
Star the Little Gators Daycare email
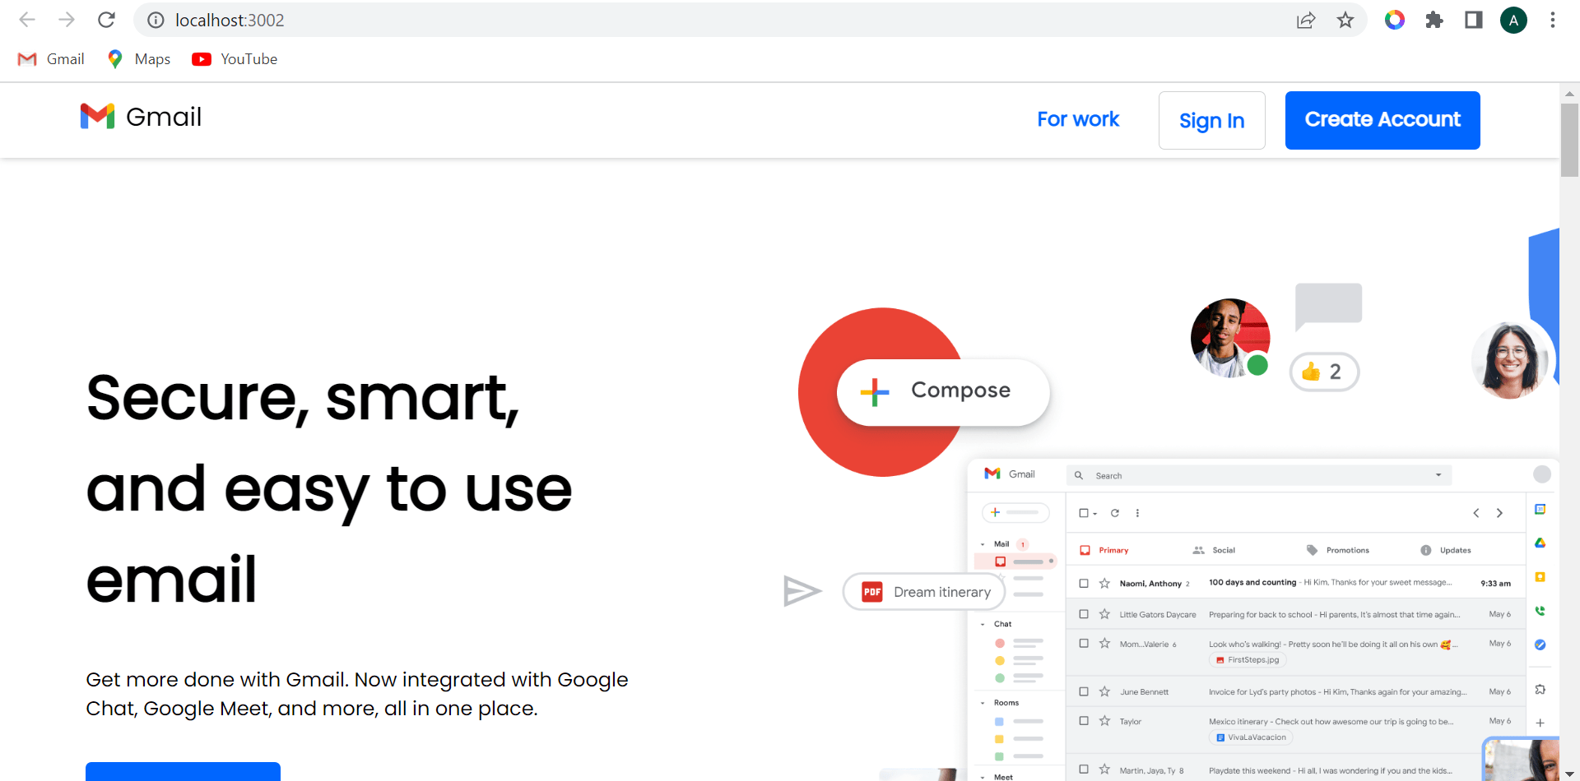pos(1104,614)
